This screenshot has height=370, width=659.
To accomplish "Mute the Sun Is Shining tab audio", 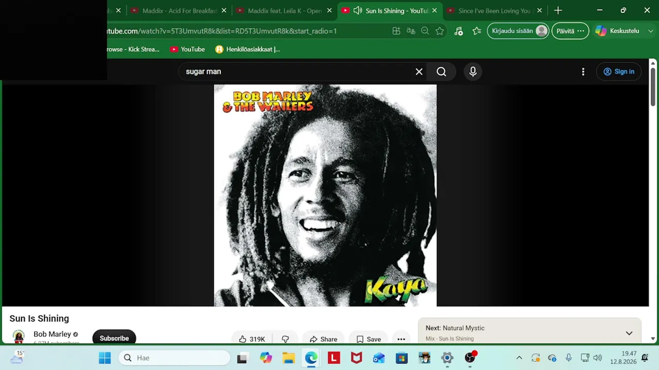I will (358, 11).
